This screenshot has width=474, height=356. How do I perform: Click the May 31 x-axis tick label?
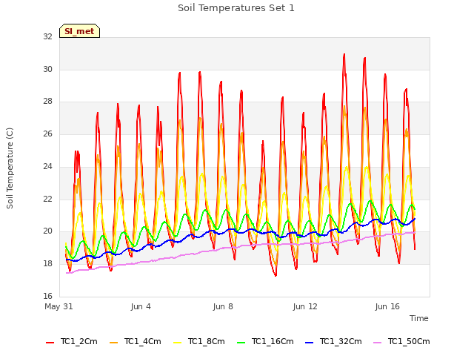click(59, 306)
